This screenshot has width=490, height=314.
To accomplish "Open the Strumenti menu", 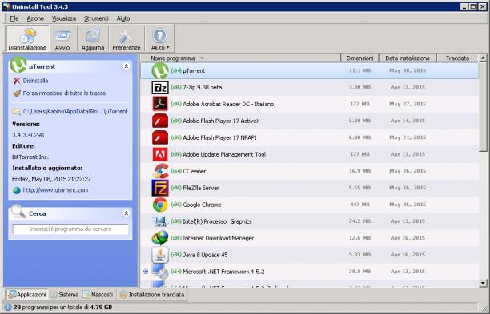I will (96, 18).
